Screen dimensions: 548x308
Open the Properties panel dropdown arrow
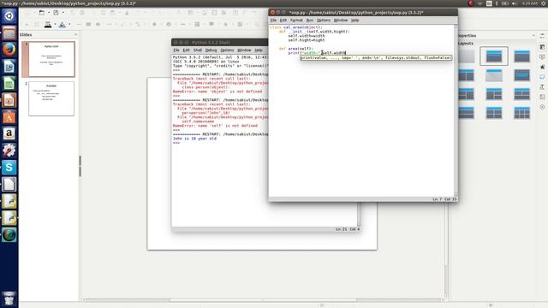[533, 36]
